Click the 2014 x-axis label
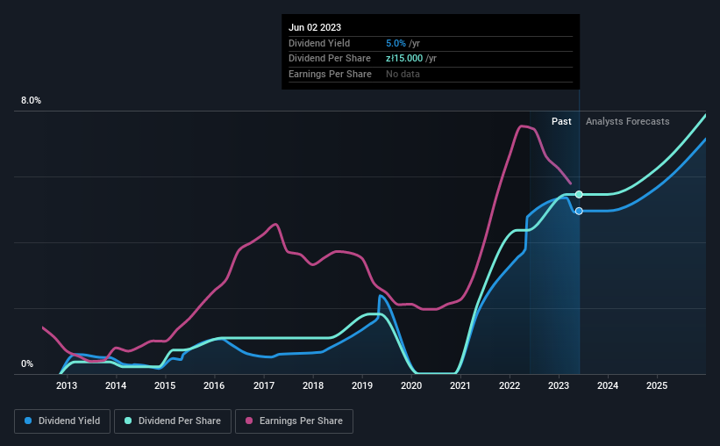The width and height of the screenshot is (720, 446). (x=116, y=385)
